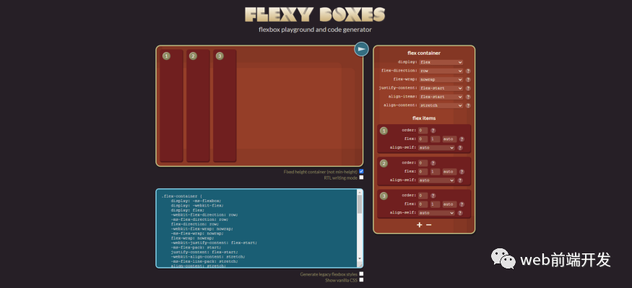Click the numbered badge 3 in flex items panel

coord(384,196)
